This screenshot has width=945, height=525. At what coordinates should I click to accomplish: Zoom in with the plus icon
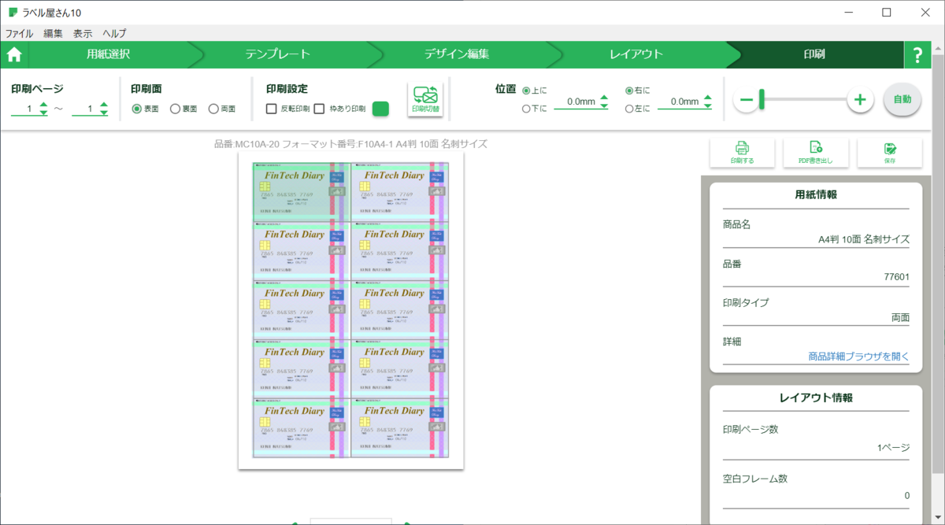point(860,99)
